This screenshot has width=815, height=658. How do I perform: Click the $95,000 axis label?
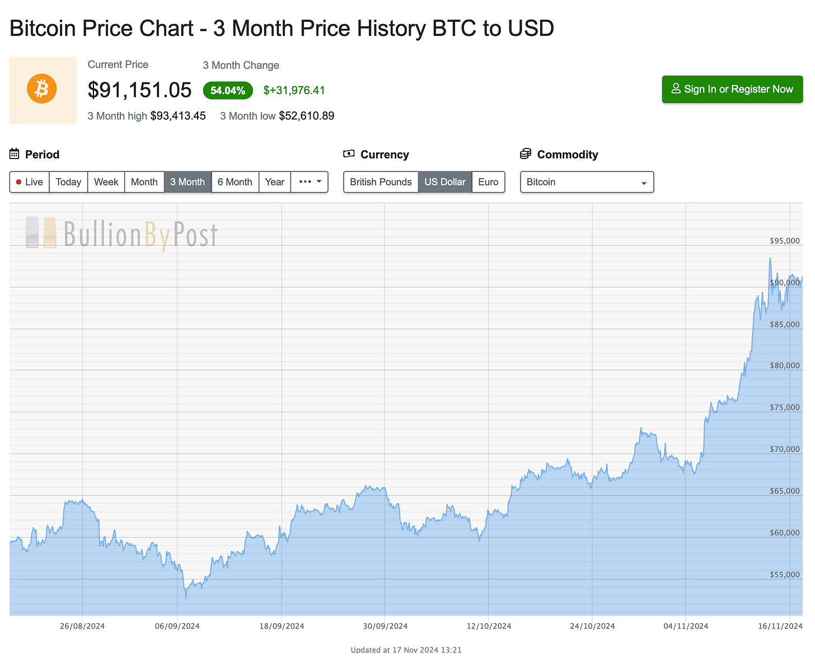[x=785, y=241]
